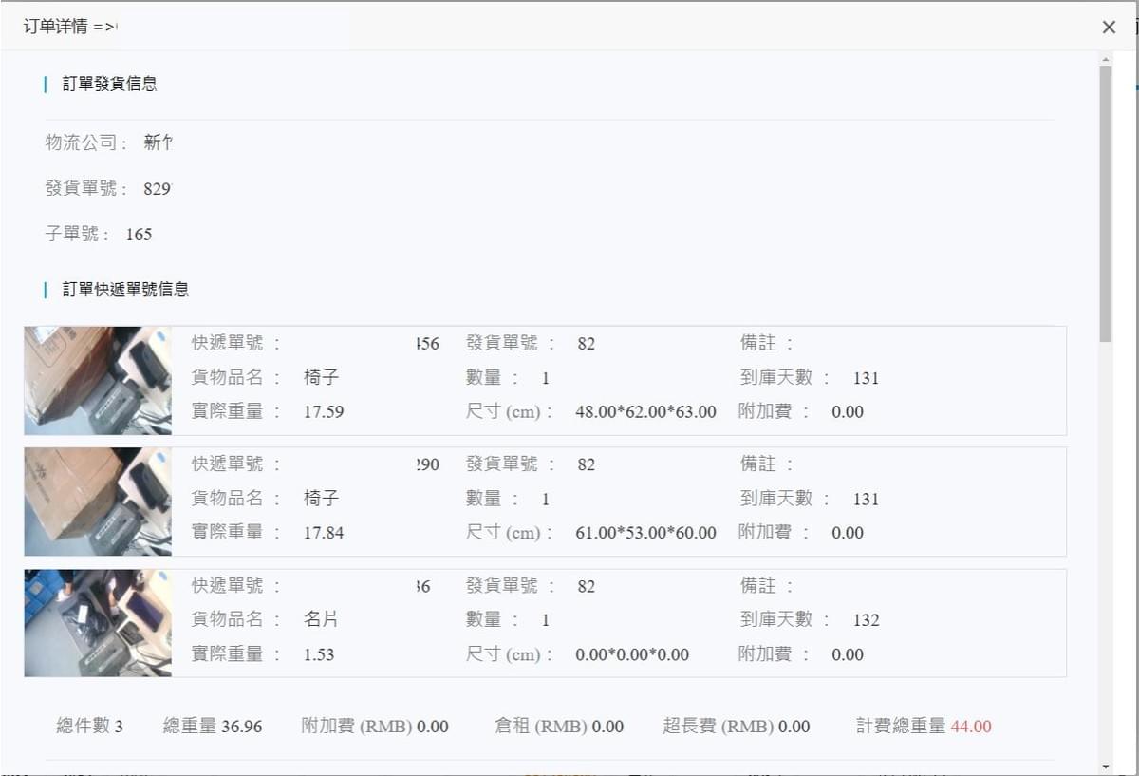The height and width of the screenshot is (776, 1139).
Task: Select dimensions 61.00*53.00*60.00
Action: click(x=645, y=533)
